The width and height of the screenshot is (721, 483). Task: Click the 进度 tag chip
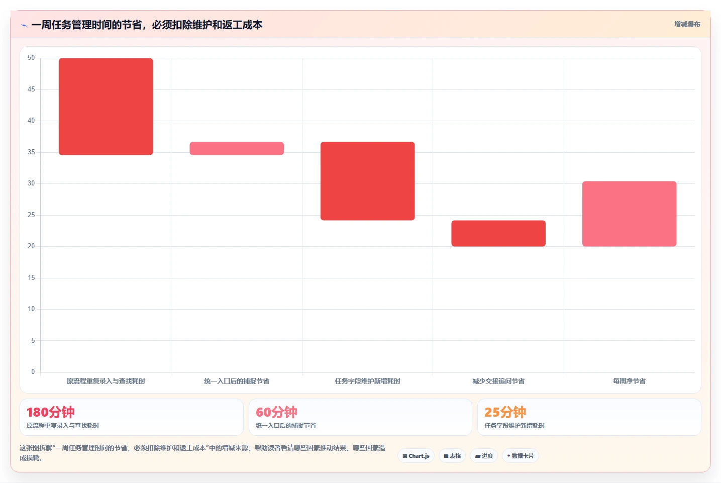[x=484, y=456]
